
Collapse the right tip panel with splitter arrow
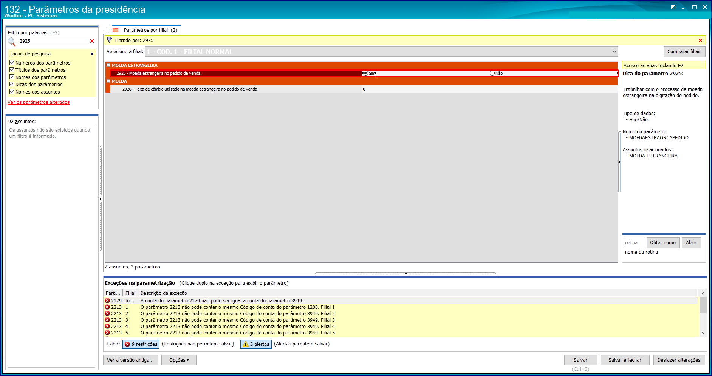pyautogui.click(x=620, y=162)
